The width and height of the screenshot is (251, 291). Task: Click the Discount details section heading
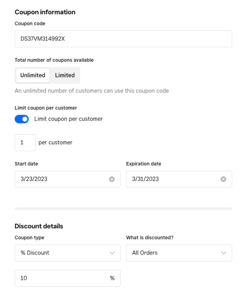[39, 226]
